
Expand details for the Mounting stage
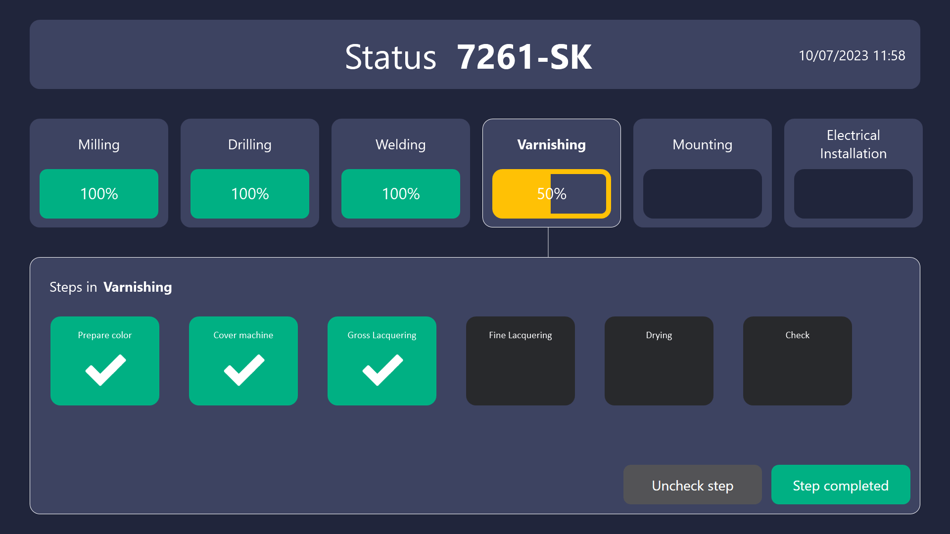pos(702,173)
